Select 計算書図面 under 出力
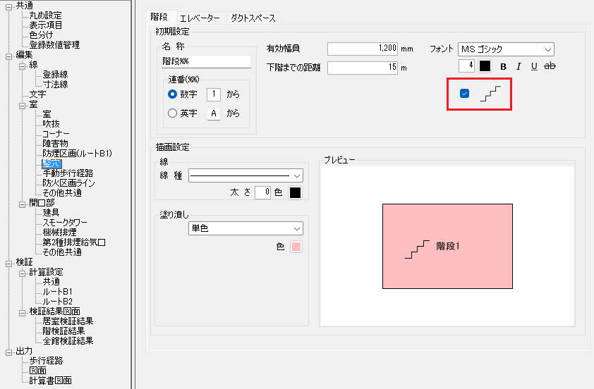Screen dimensions: 594x389 [x=50, y=381]
